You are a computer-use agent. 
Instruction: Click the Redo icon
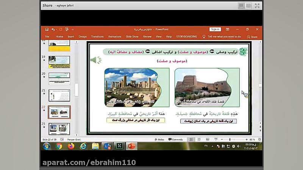pyautogui.click(x=61, y=29)
